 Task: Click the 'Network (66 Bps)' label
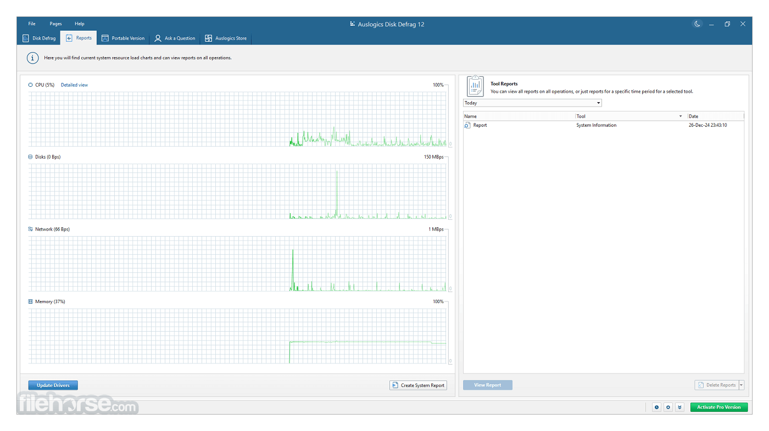click(x=53, y=230)
